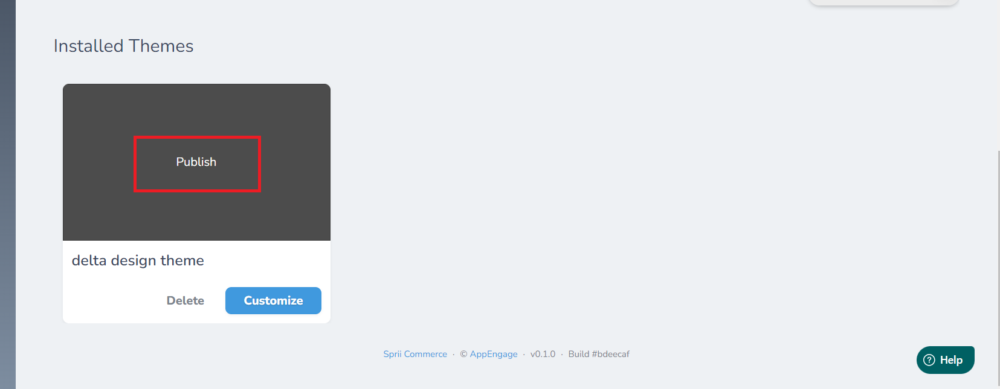Select the dark theme preview below Publish

(x=196, y=217)
